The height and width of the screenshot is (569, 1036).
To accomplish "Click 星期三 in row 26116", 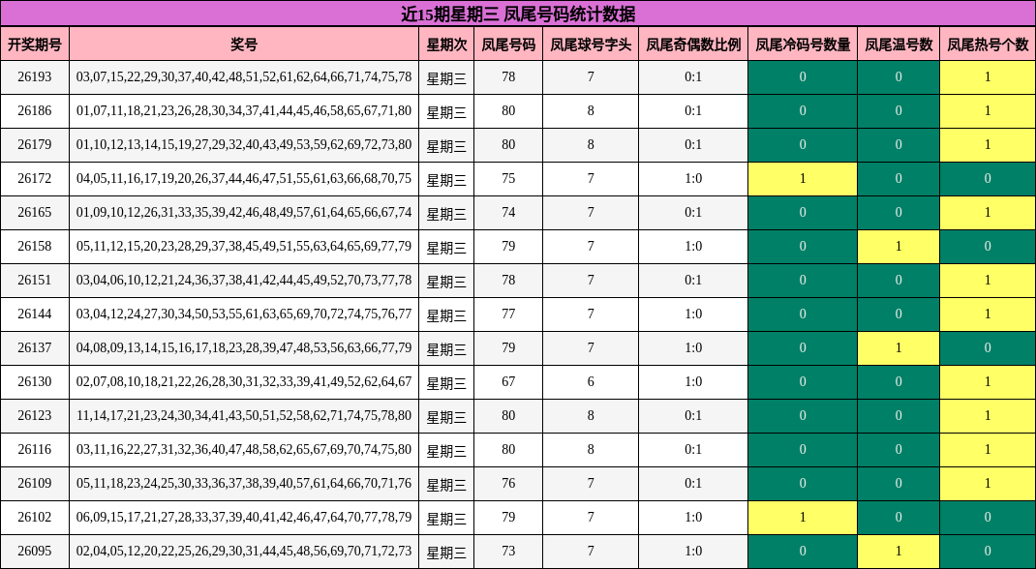I will tap(446, 451).
